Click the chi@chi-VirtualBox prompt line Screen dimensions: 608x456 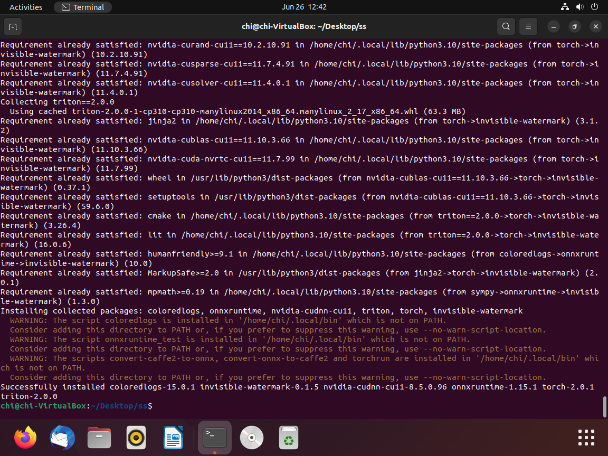click(77, 406)
